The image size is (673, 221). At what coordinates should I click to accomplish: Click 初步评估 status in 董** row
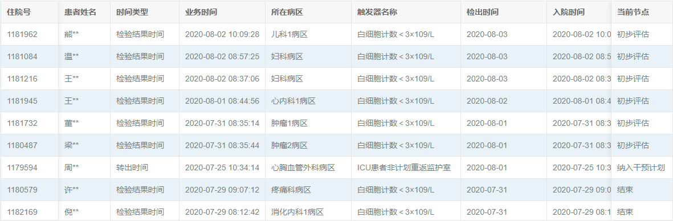coord(633,124)
